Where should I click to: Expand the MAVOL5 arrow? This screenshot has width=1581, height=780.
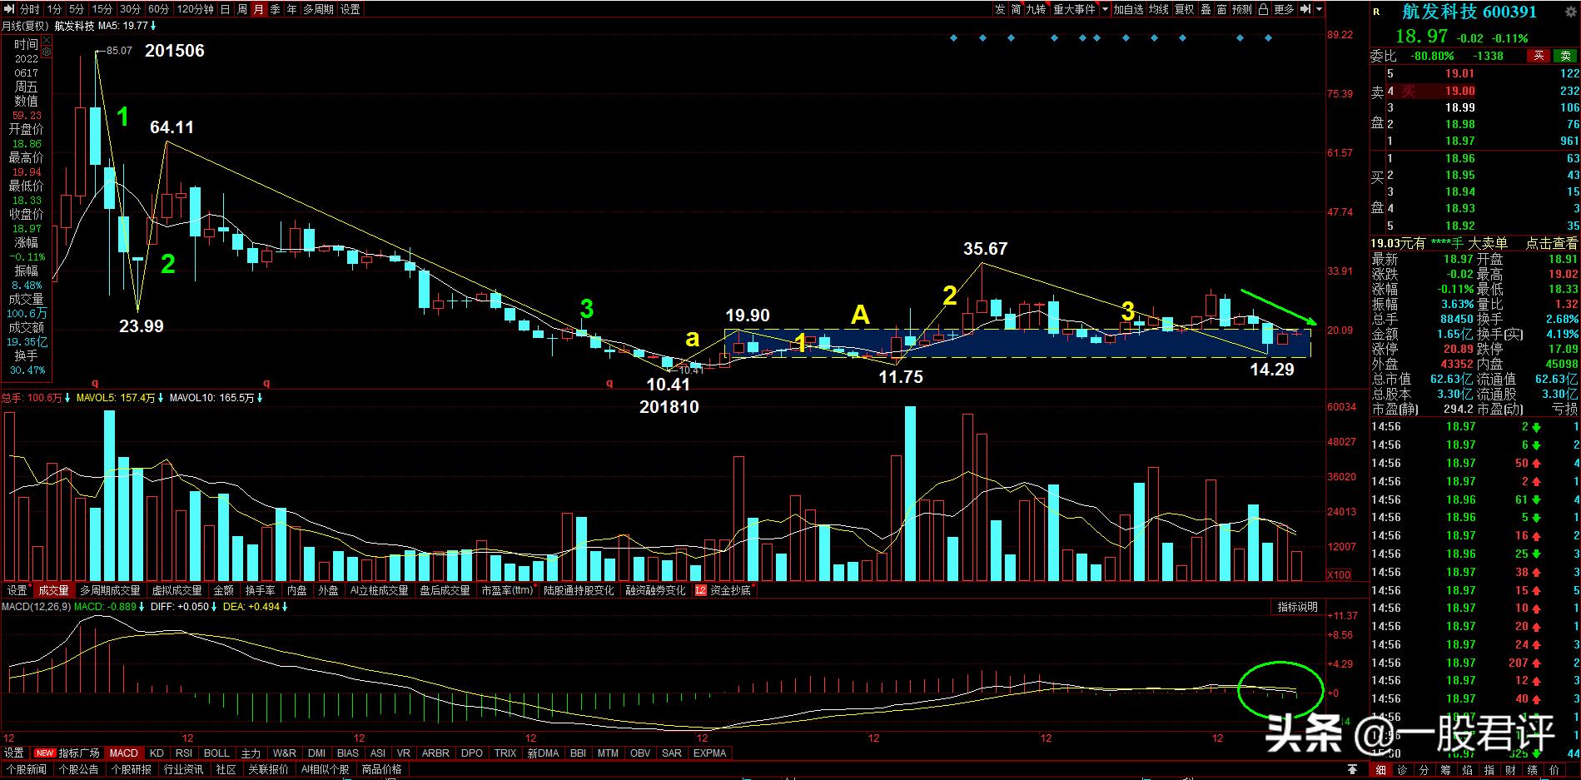(x=161, y=398)
